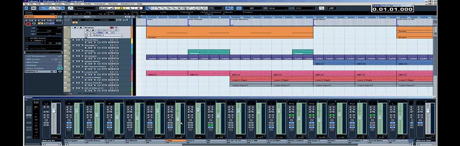The image size is (460, 146).
Task: Select the Color tool
Action: point(205,8)
